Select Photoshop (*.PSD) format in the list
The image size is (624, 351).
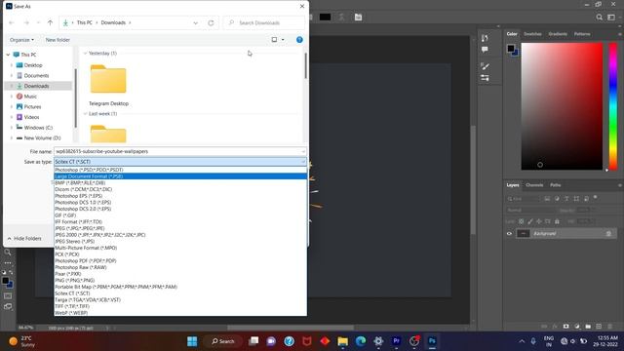click(x=180, y=170)
